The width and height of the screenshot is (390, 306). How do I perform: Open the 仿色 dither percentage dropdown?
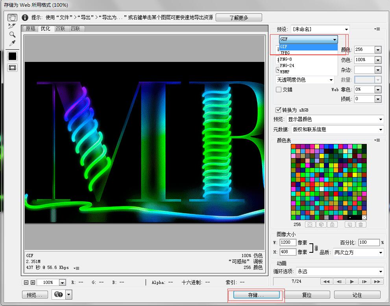(378, 60)
